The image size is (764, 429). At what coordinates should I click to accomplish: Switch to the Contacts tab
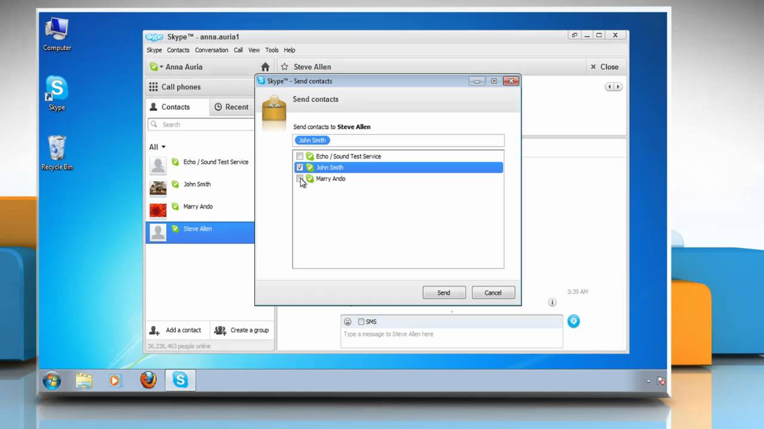pos(177,107)
